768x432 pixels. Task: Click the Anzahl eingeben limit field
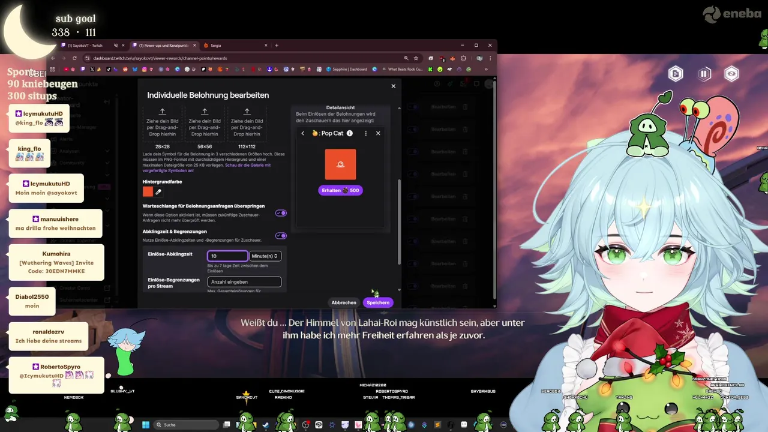[x=244, y=282]
